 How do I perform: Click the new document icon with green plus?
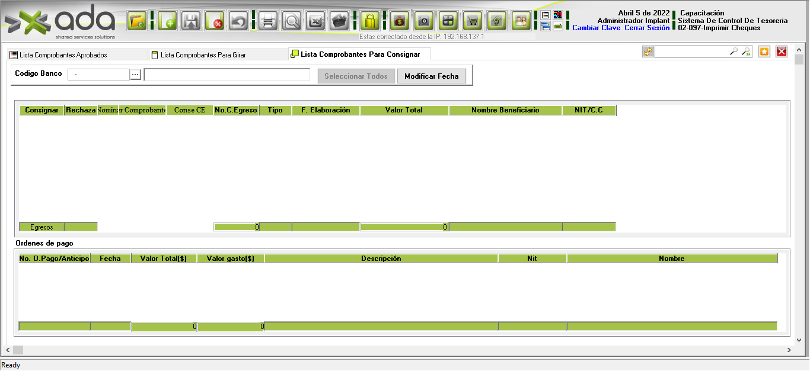(x=167, y=21)
